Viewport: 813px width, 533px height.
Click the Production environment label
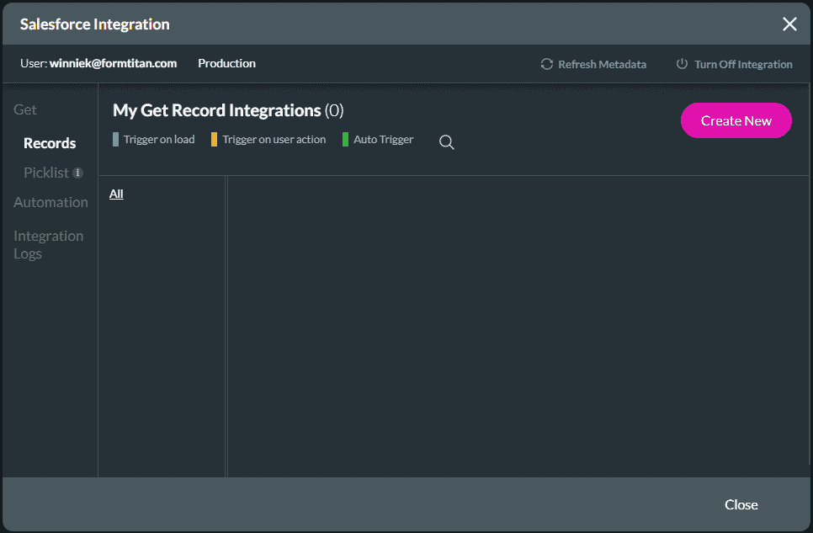(226, 63)
